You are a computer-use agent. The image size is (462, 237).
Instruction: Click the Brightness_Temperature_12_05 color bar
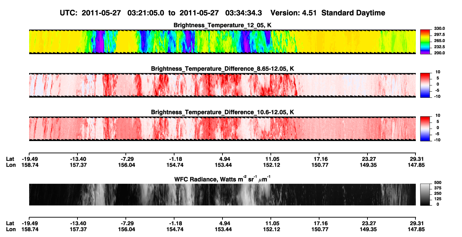click(x=426, y=41)
